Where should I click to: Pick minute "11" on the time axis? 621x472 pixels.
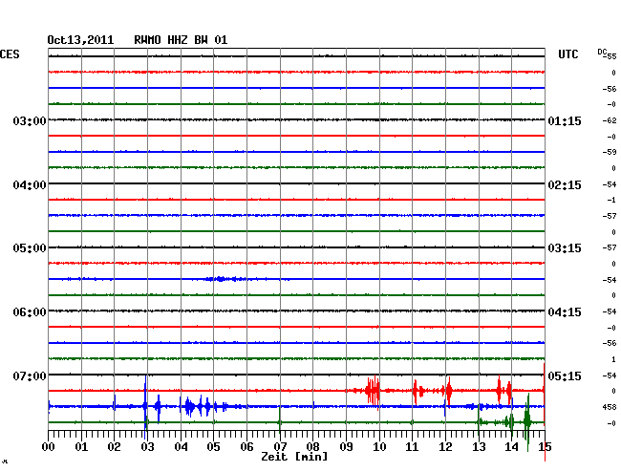point(413,447)
